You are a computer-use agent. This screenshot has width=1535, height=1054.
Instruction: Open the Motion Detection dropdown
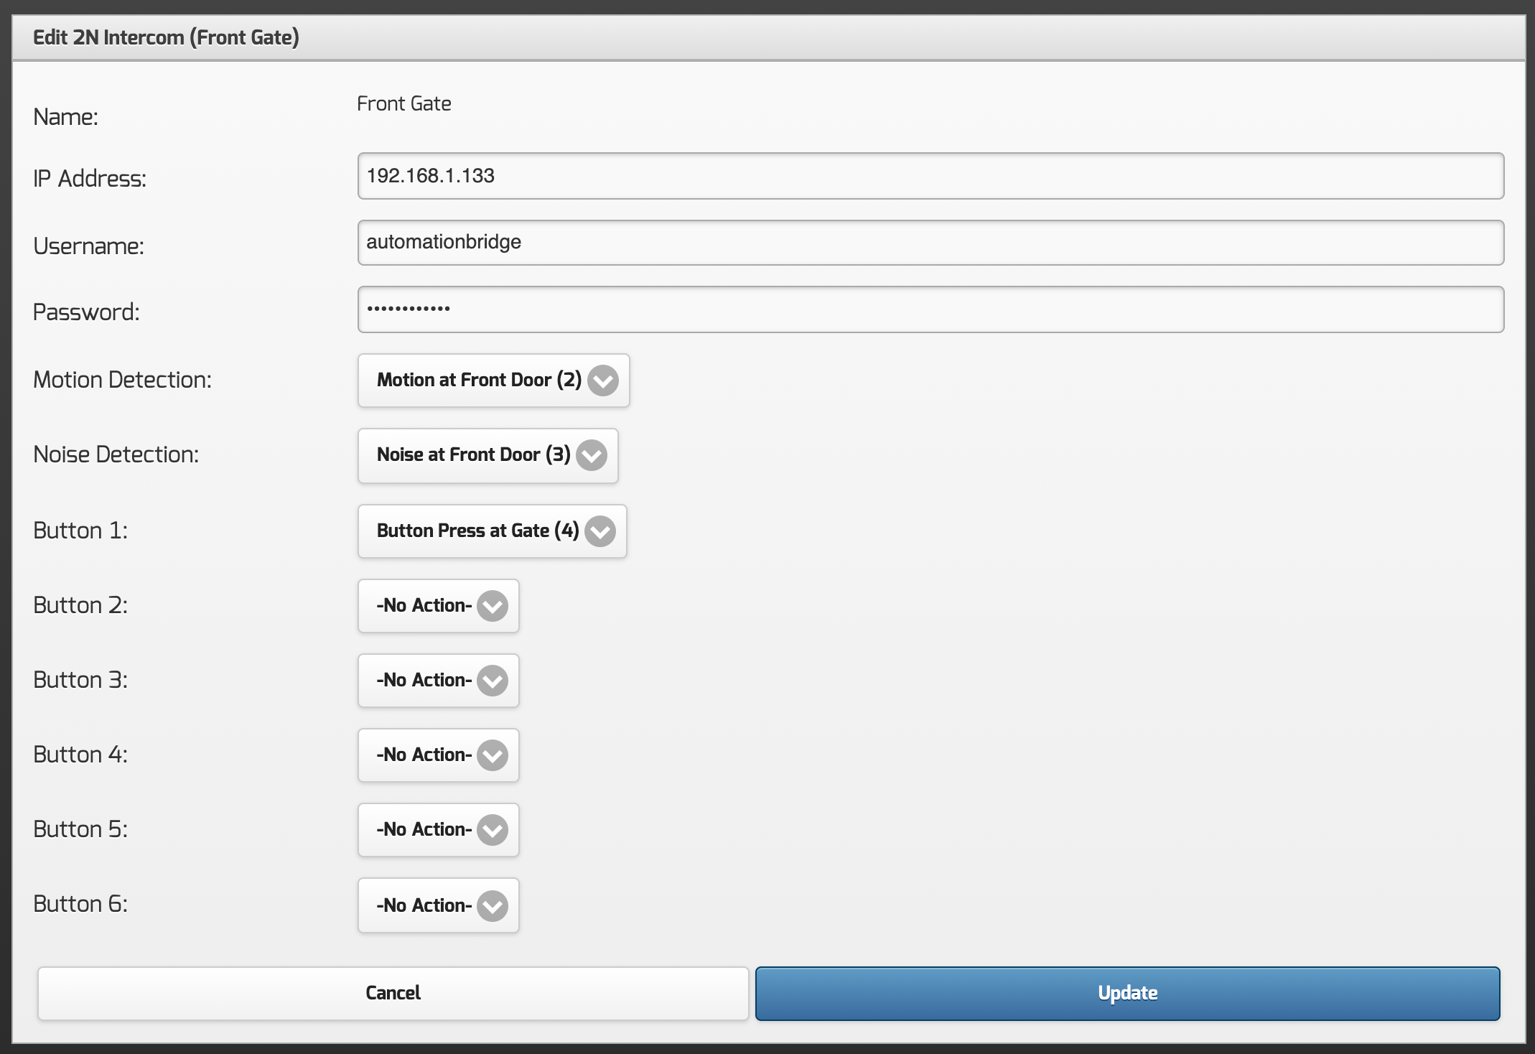tap(479, 381)
